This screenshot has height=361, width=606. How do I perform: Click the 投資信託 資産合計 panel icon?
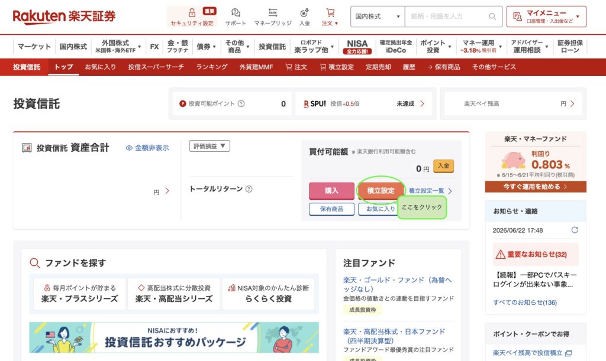click(27, 148)
